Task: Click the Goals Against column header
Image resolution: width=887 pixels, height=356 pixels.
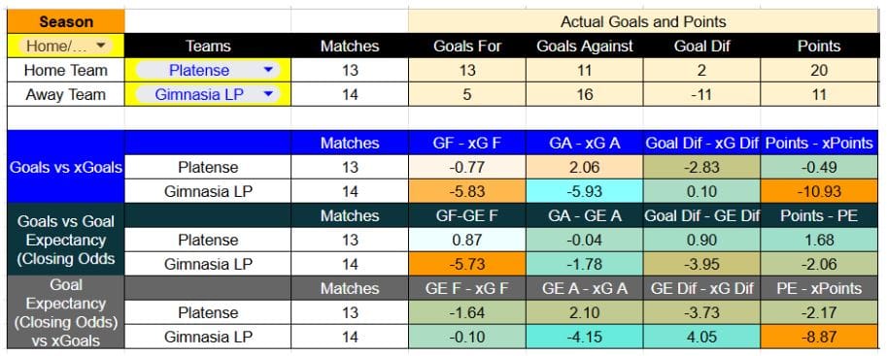Action: [584, 46]
